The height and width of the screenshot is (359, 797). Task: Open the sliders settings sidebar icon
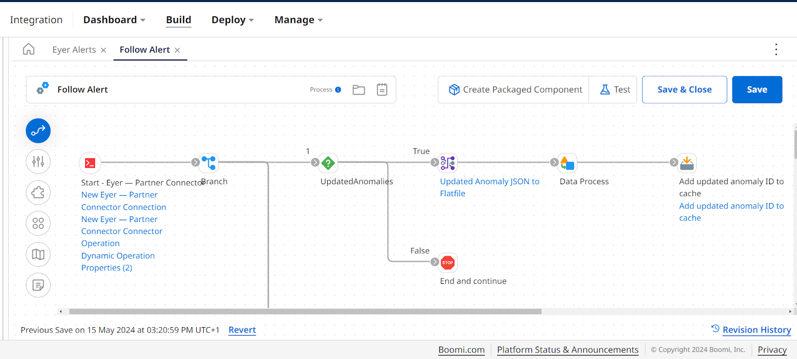pos(38,161)
